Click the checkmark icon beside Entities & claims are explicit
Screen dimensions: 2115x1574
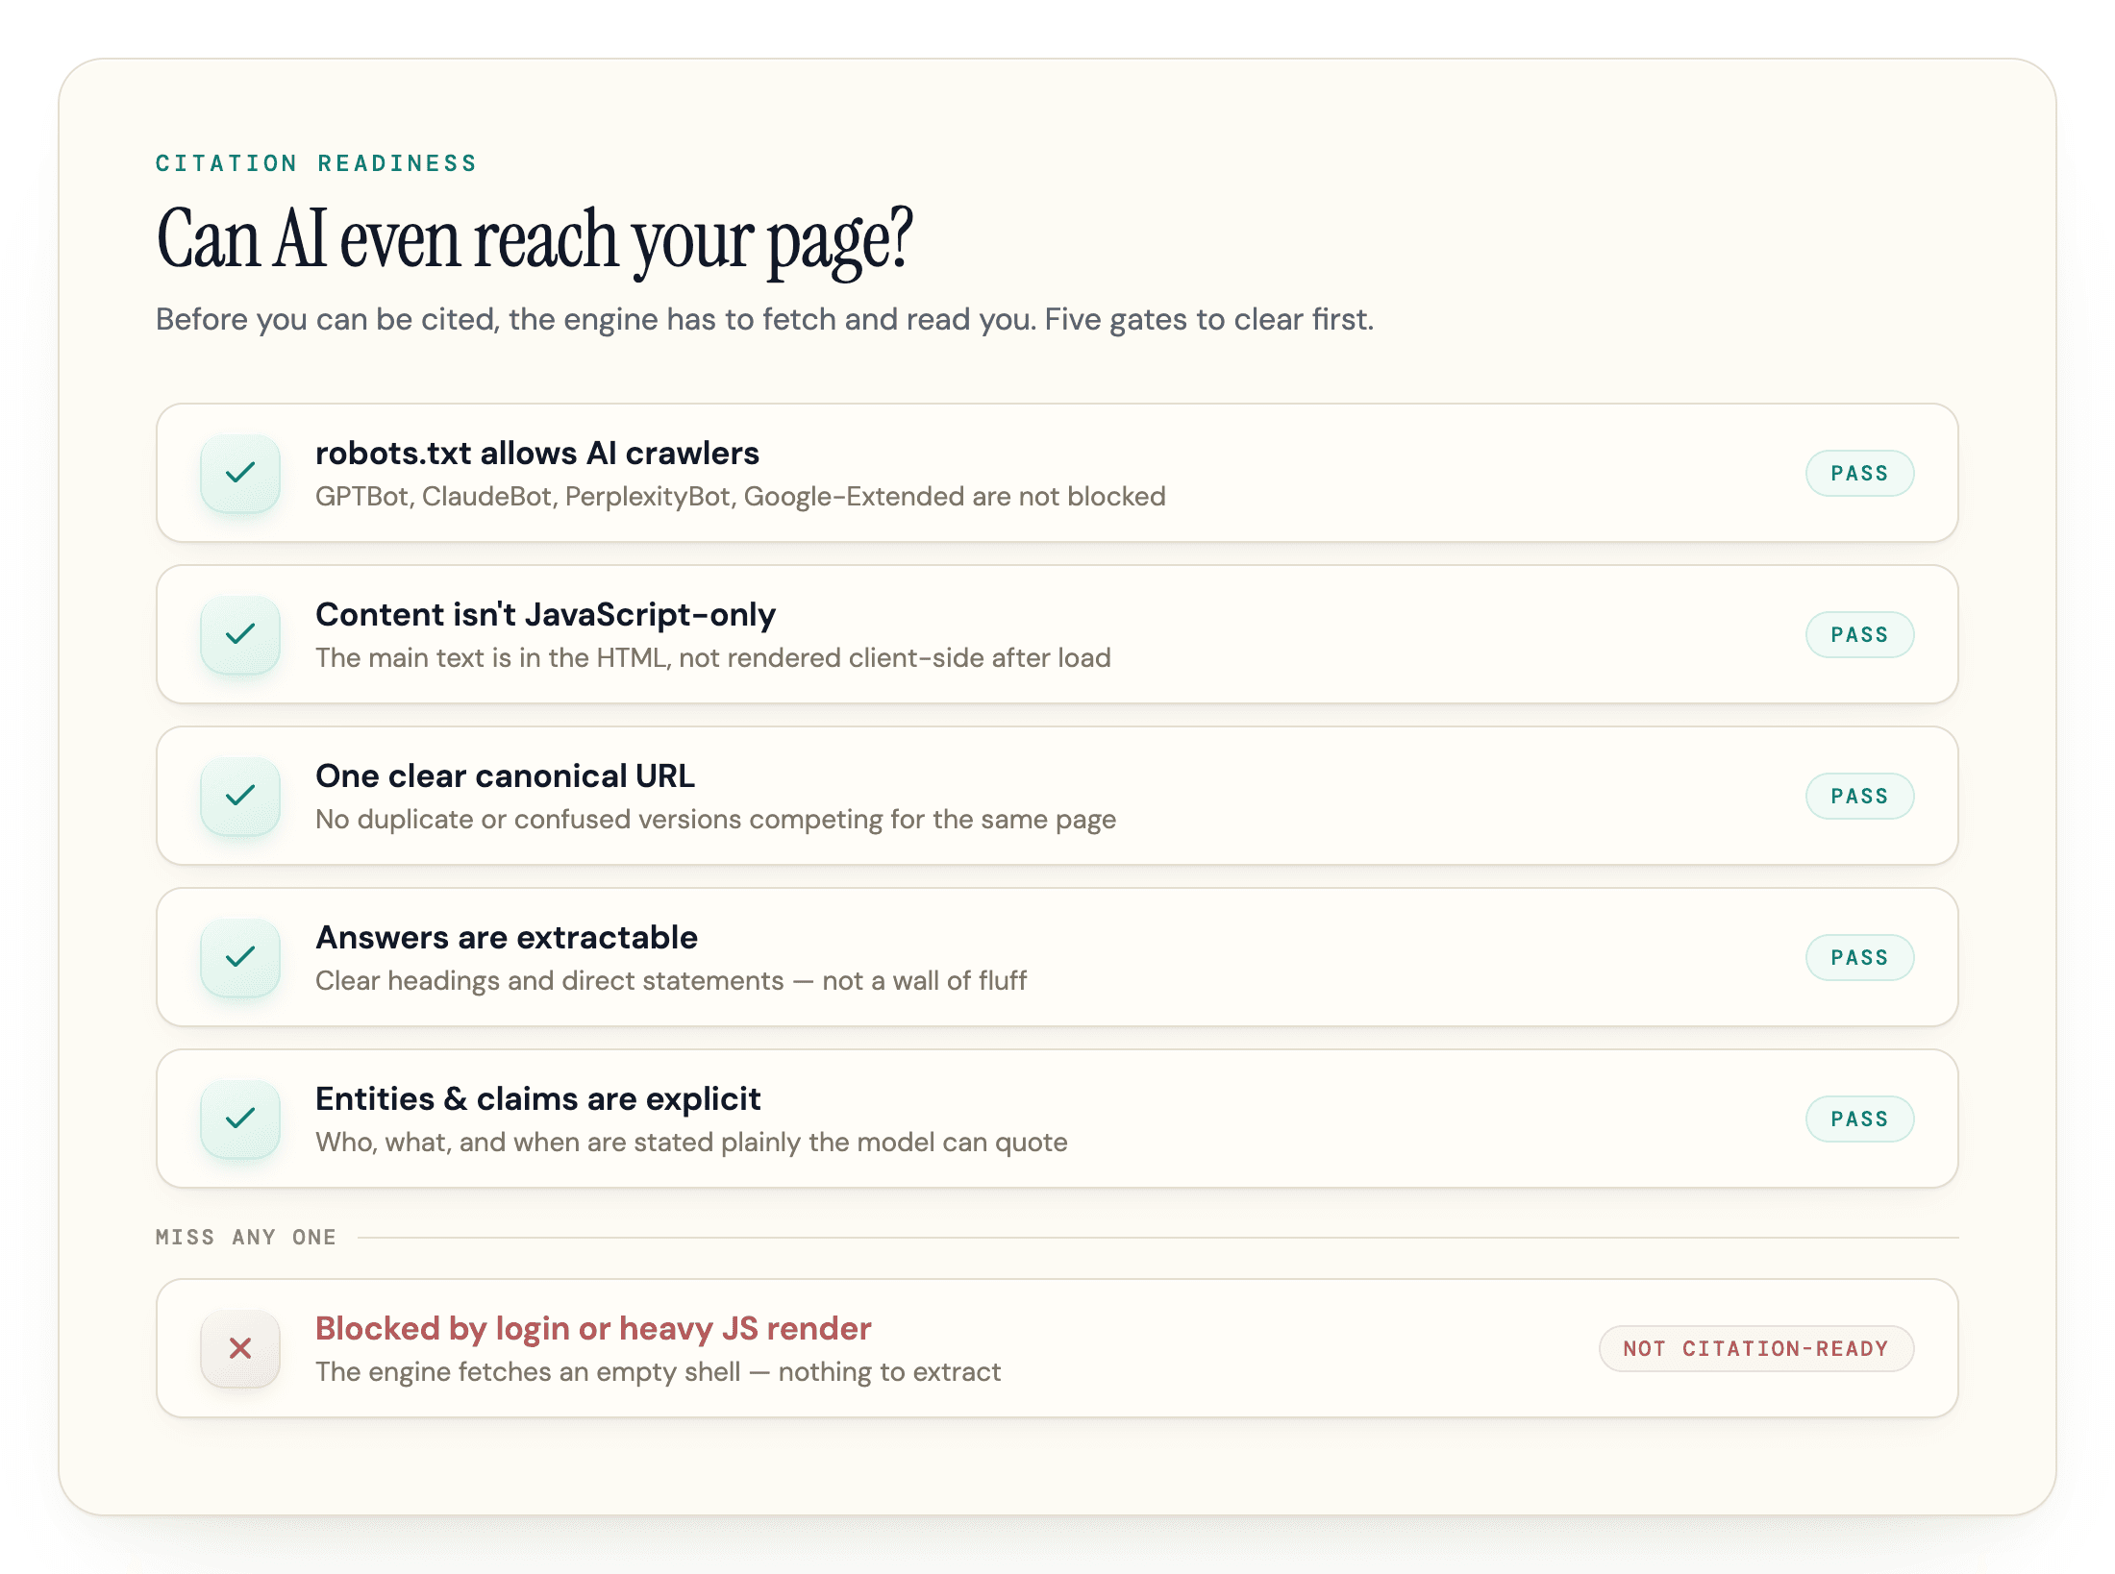click(x=240, y=1119)
